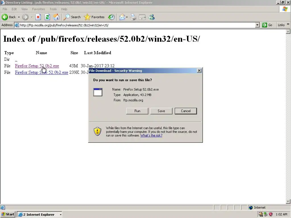
Task: Close the Security Warning dialog with X
Action: pos(199,71)
